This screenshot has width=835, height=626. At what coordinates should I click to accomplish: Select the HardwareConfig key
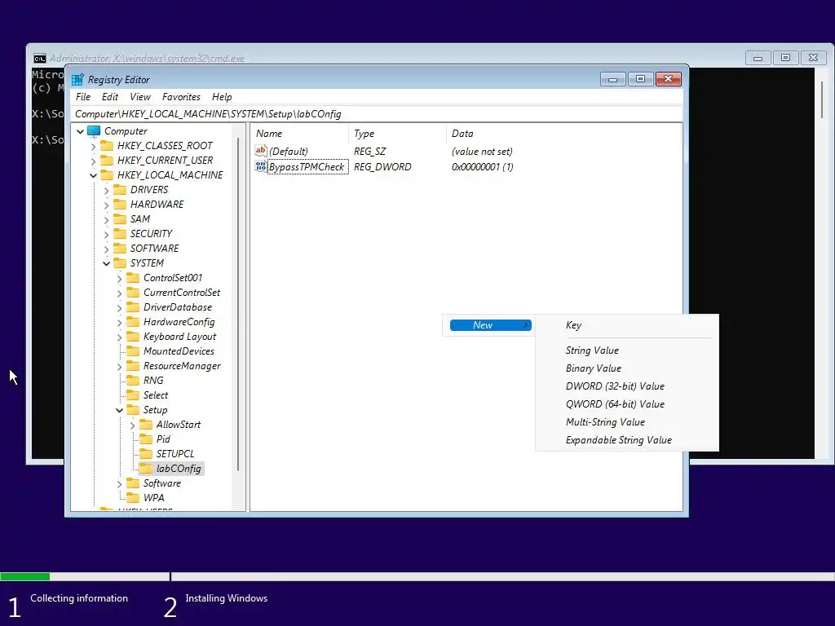point(179,322)
